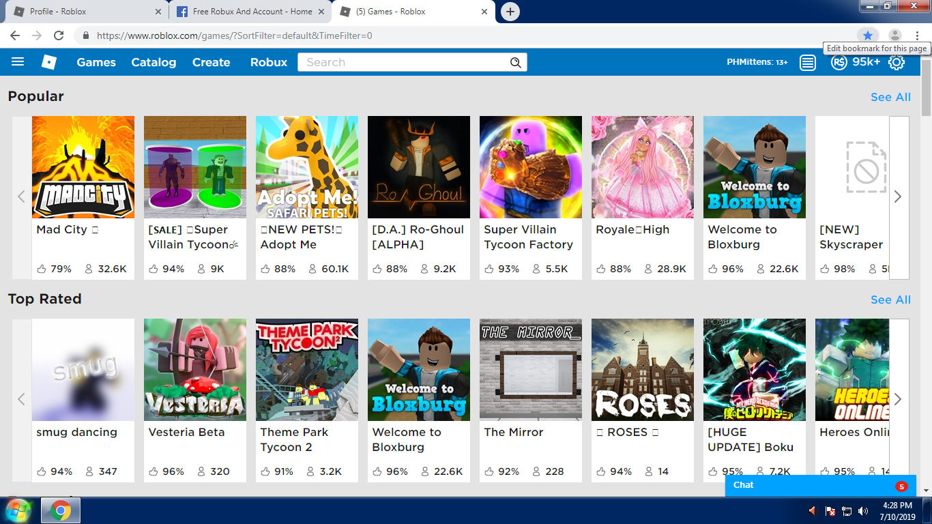Close the (5) Games - Roblox tab
Screen dimensions: 932x524
click(x=484, y=12)
